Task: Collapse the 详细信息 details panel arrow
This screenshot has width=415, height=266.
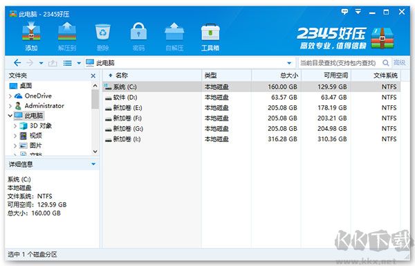Action: pos(93,164)
